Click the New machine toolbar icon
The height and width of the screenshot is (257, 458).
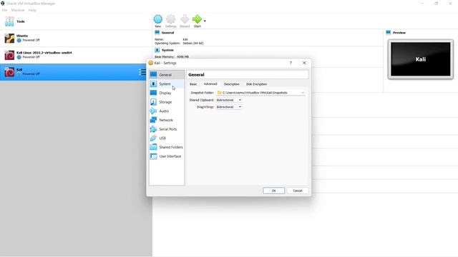pyautogui.click(x=158, y=19)
